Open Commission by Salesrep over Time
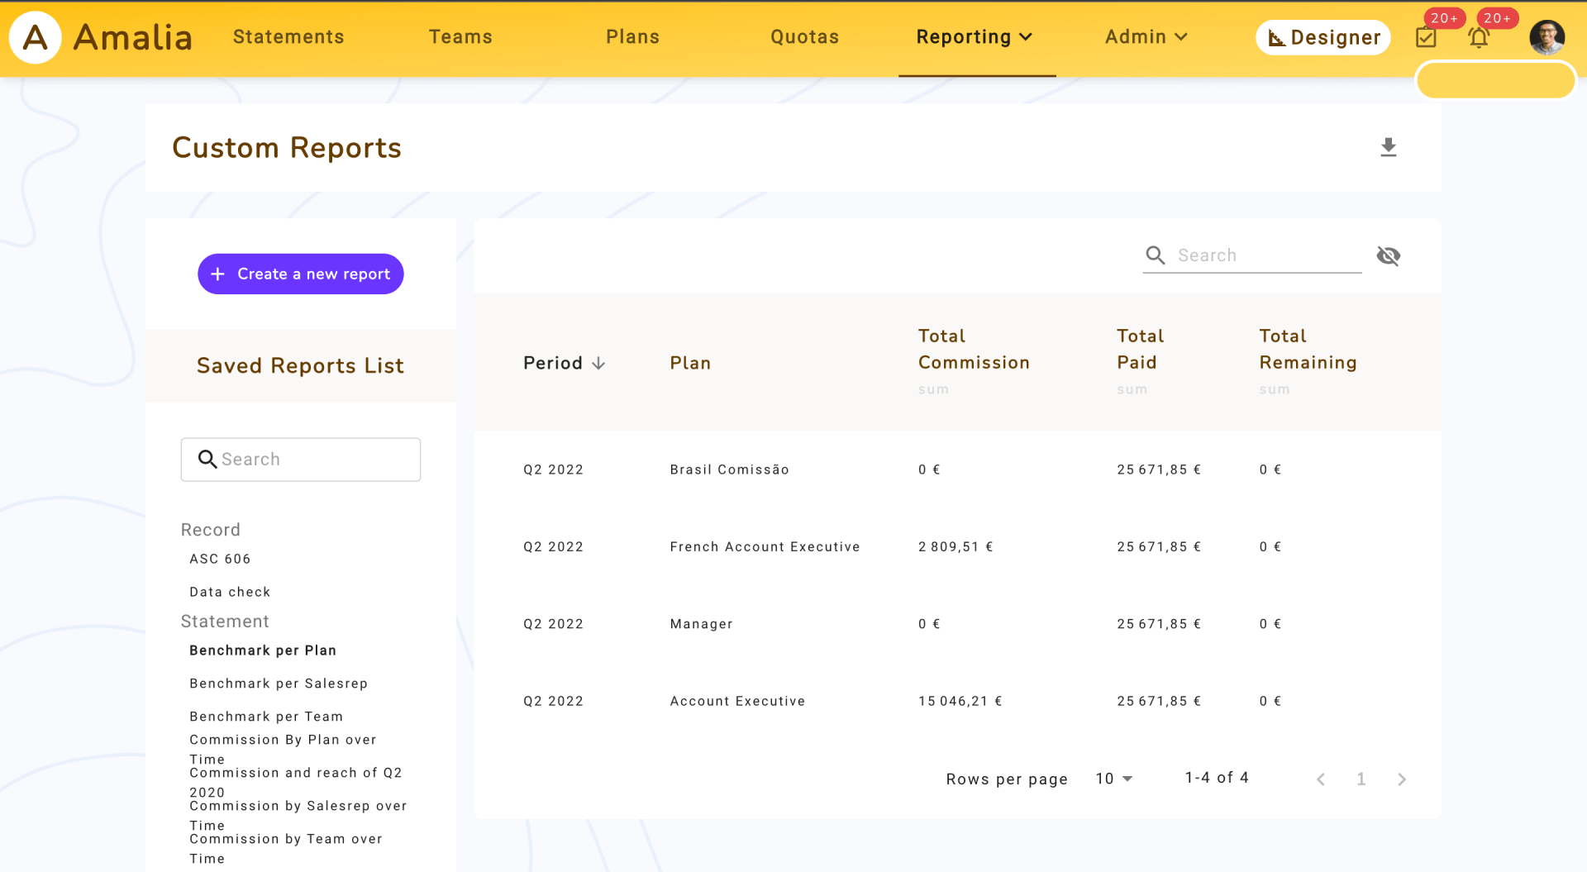Image resolution: width=1587 pixels, height=872 pixels. (x=298, y=816)
